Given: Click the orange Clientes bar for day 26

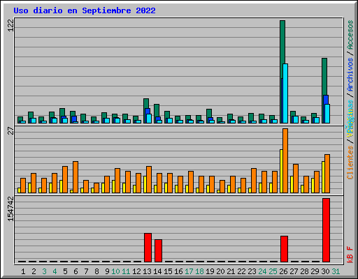Looking at the screenshot, I should coord(285,160).
